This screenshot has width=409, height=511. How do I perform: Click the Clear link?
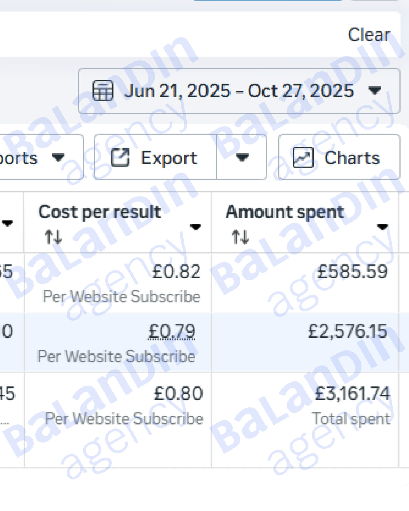point(369,35)
